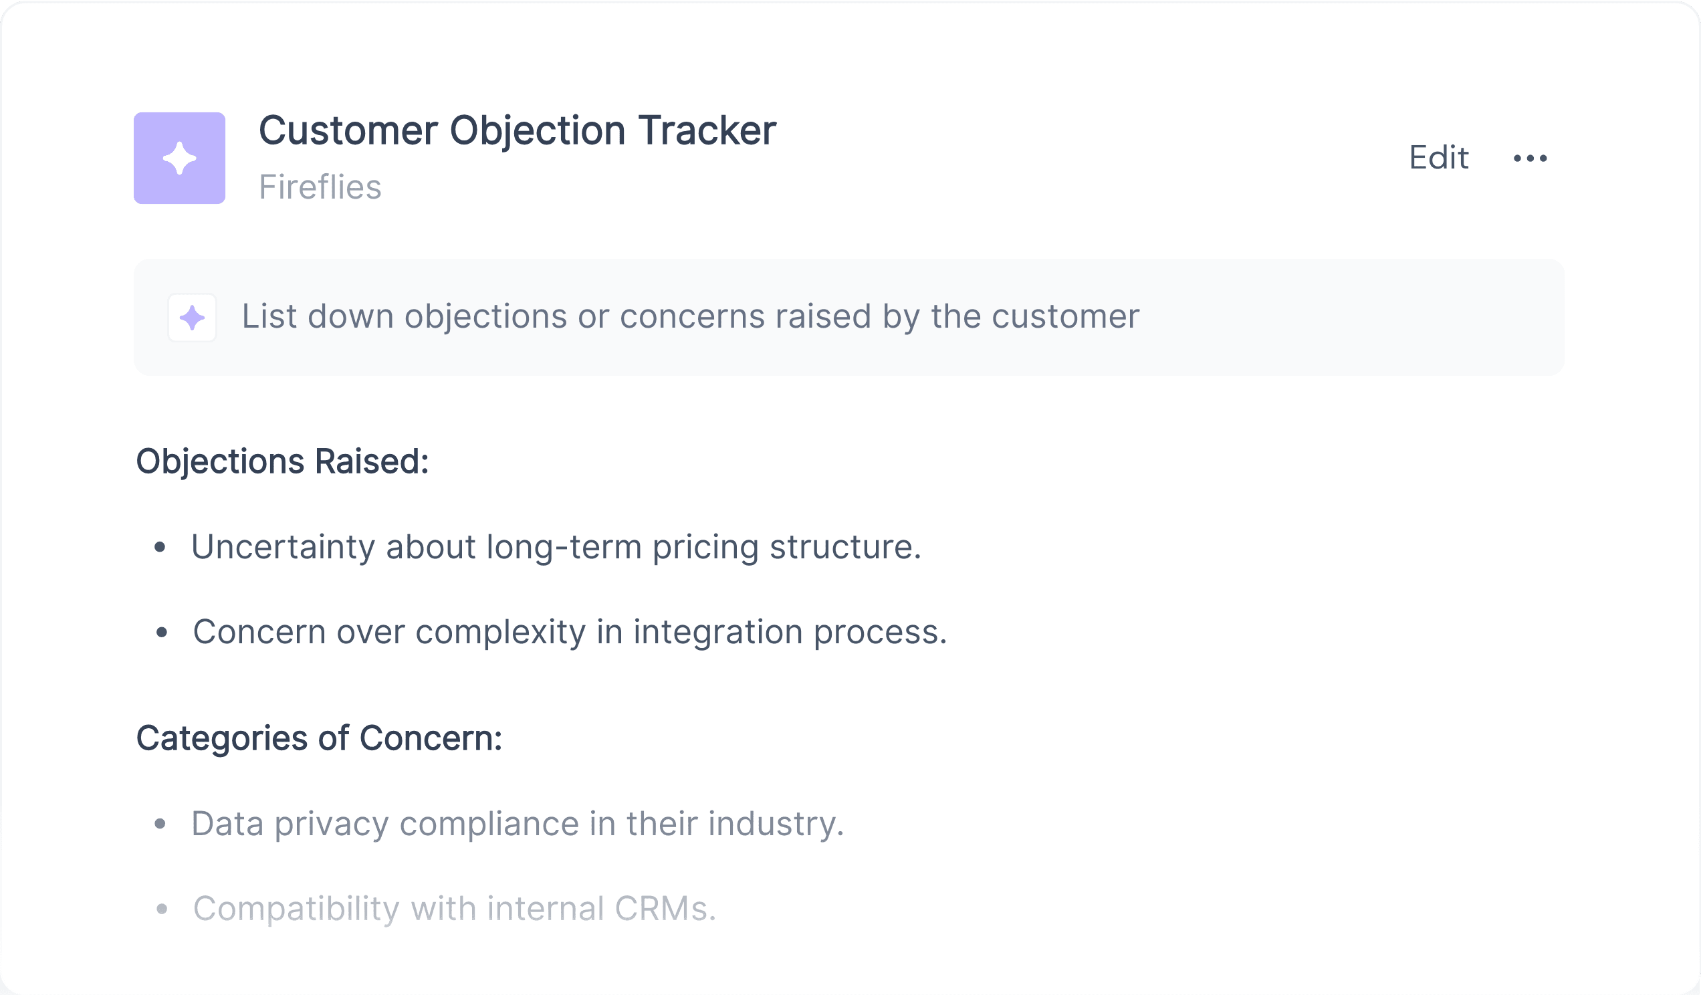Click the small sparkle icon in prompt box
The image size is (1701, 995).
click(193, 317)
